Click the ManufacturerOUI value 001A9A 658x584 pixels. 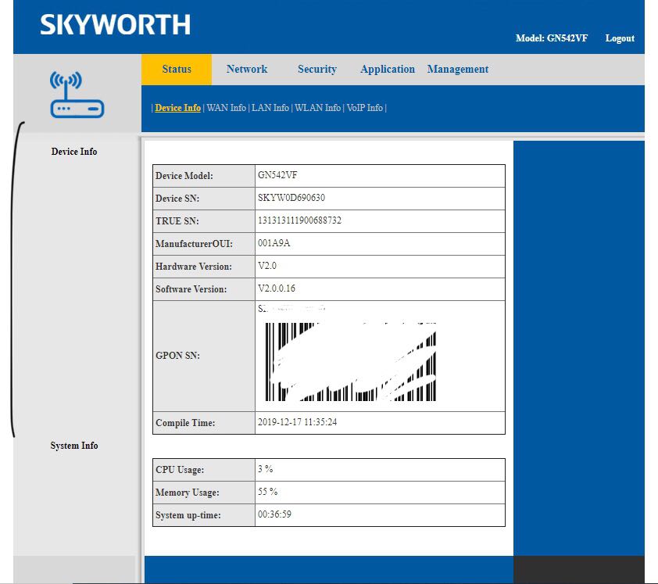pos(274,243)
